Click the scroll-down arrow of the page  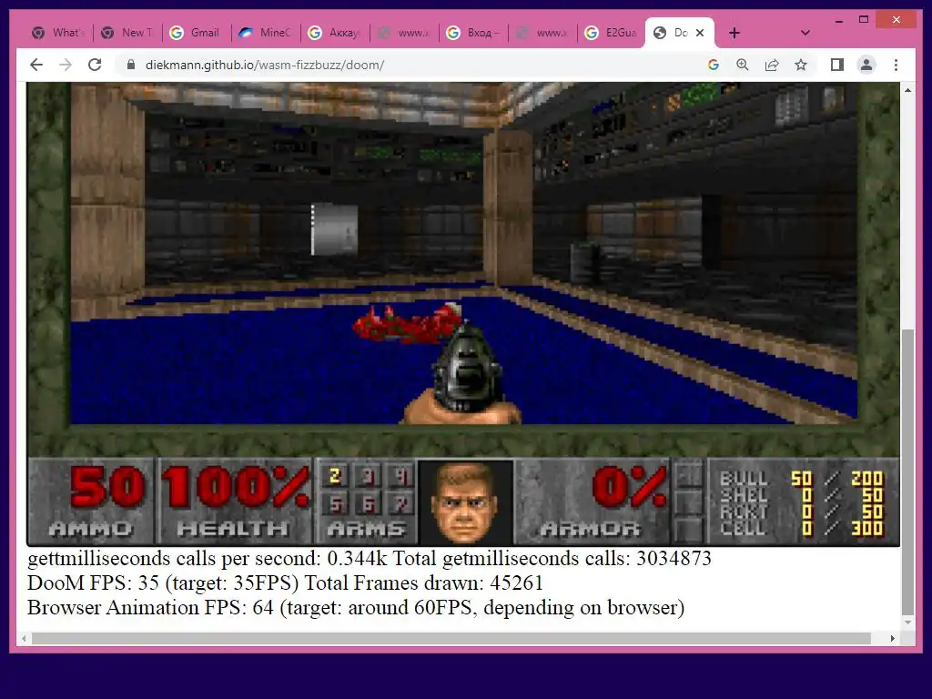pyautogui.click(x=907, y=623)
